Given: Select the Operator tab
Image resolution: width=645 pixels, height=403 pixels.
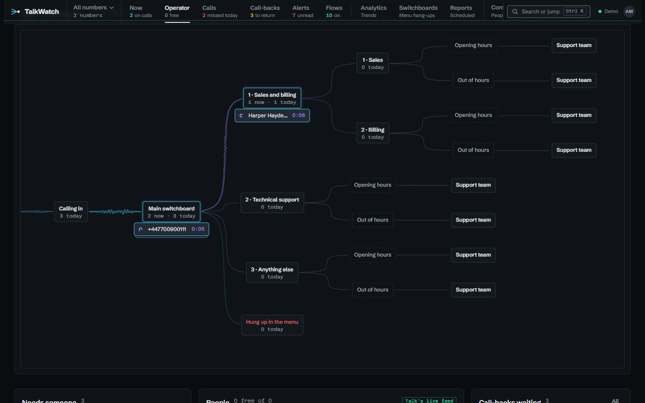Looking at the screenshot, I should coord(177,11).
